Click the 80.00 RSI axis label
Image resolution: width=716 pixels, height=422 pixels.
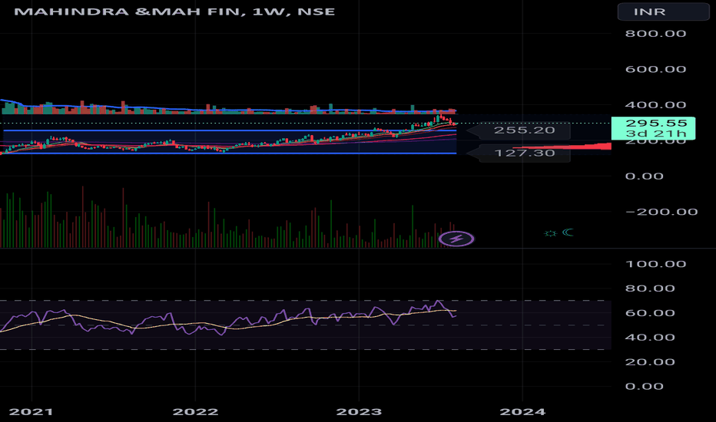pos(650,288)
